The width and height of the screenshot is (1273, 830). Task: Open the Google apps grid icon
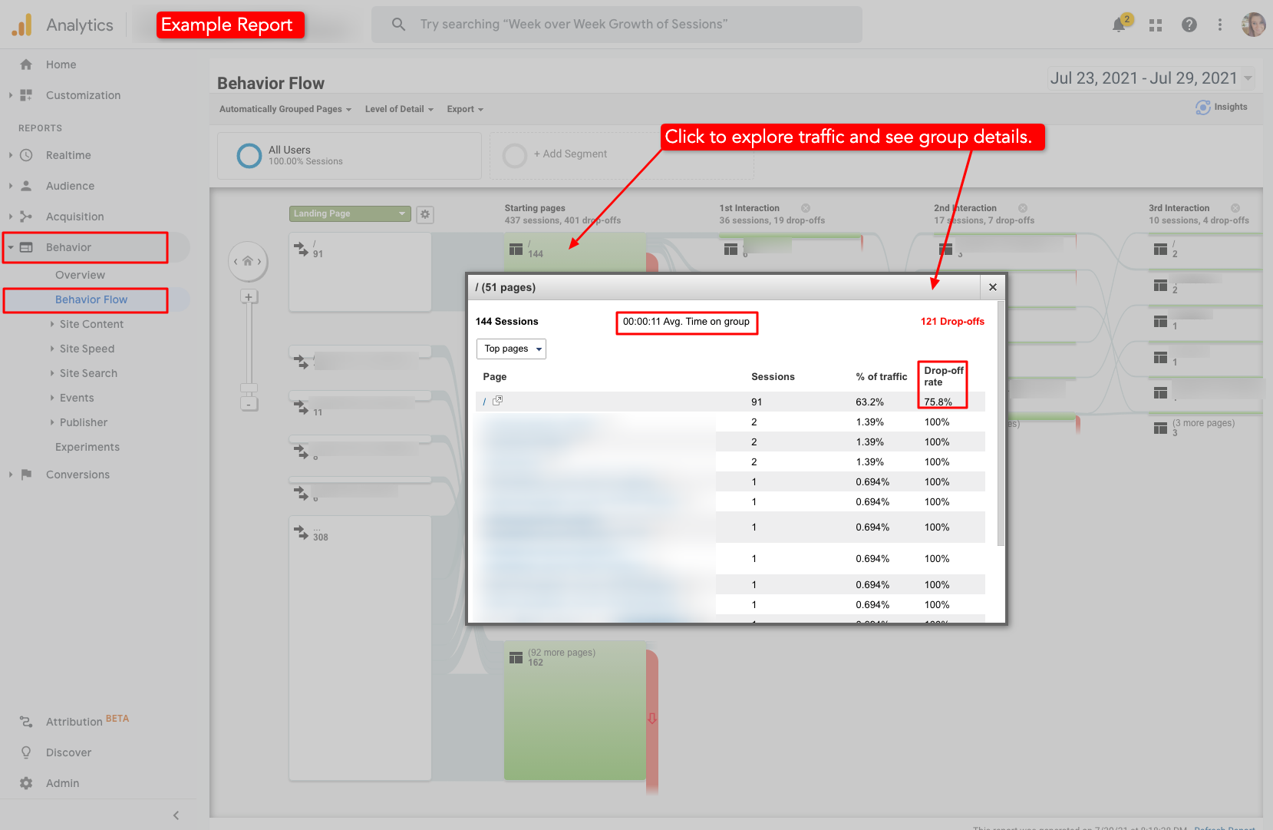point(1155,25)
